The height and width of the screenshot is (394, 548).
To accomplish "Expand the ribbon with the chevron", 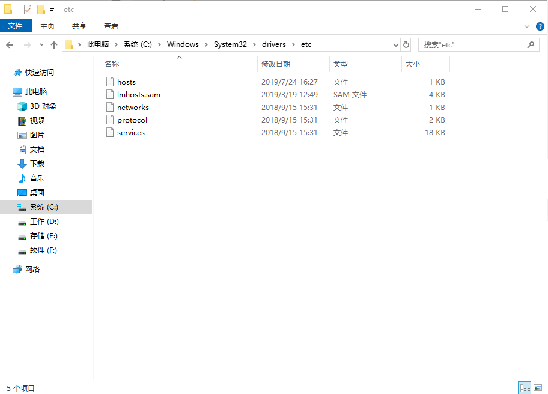I will click(527, 26).
